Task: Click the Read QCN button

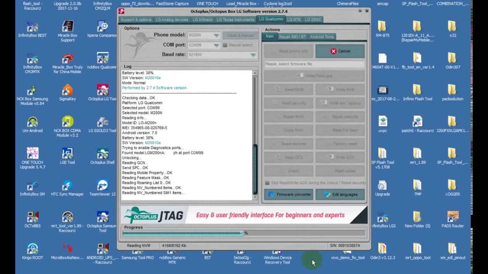Action: tap(289, 157)
